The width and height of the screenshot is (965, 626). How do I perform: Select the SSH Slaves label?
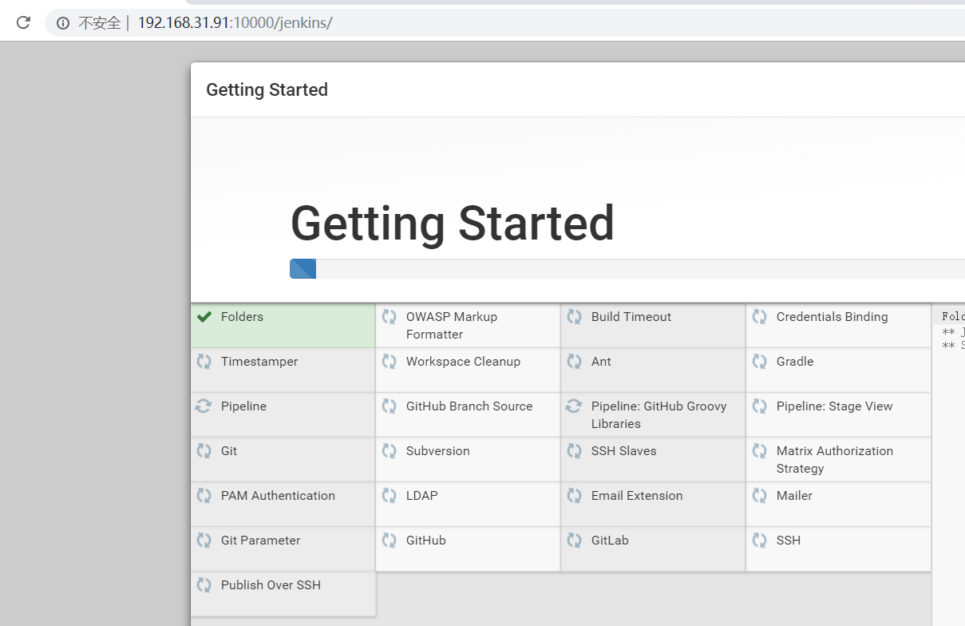[x=624, y=451]
